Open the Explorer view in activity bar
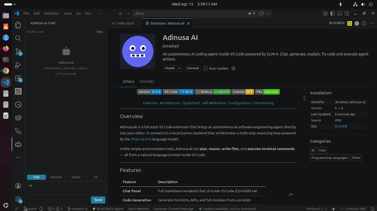The height and width of the screenshot is (211, 377). [18, 25]
